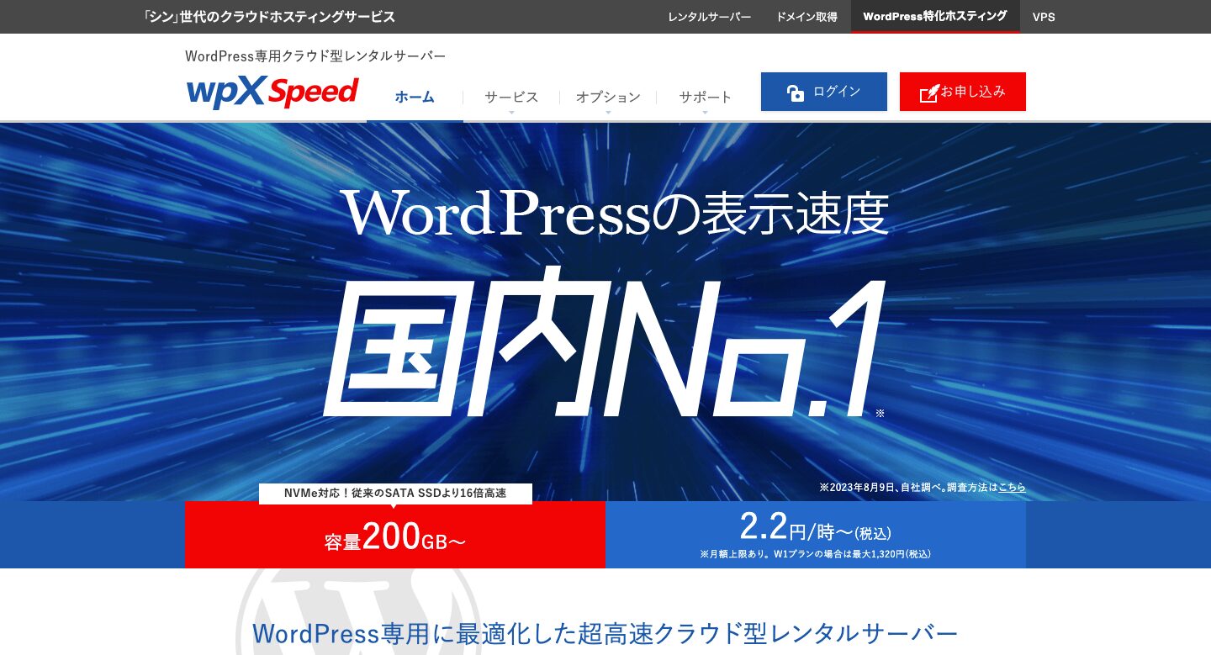Screen dimensions: 1211x655
Task: Click the 容量200GB〜 red panel
Action: (x=395, y=535)
